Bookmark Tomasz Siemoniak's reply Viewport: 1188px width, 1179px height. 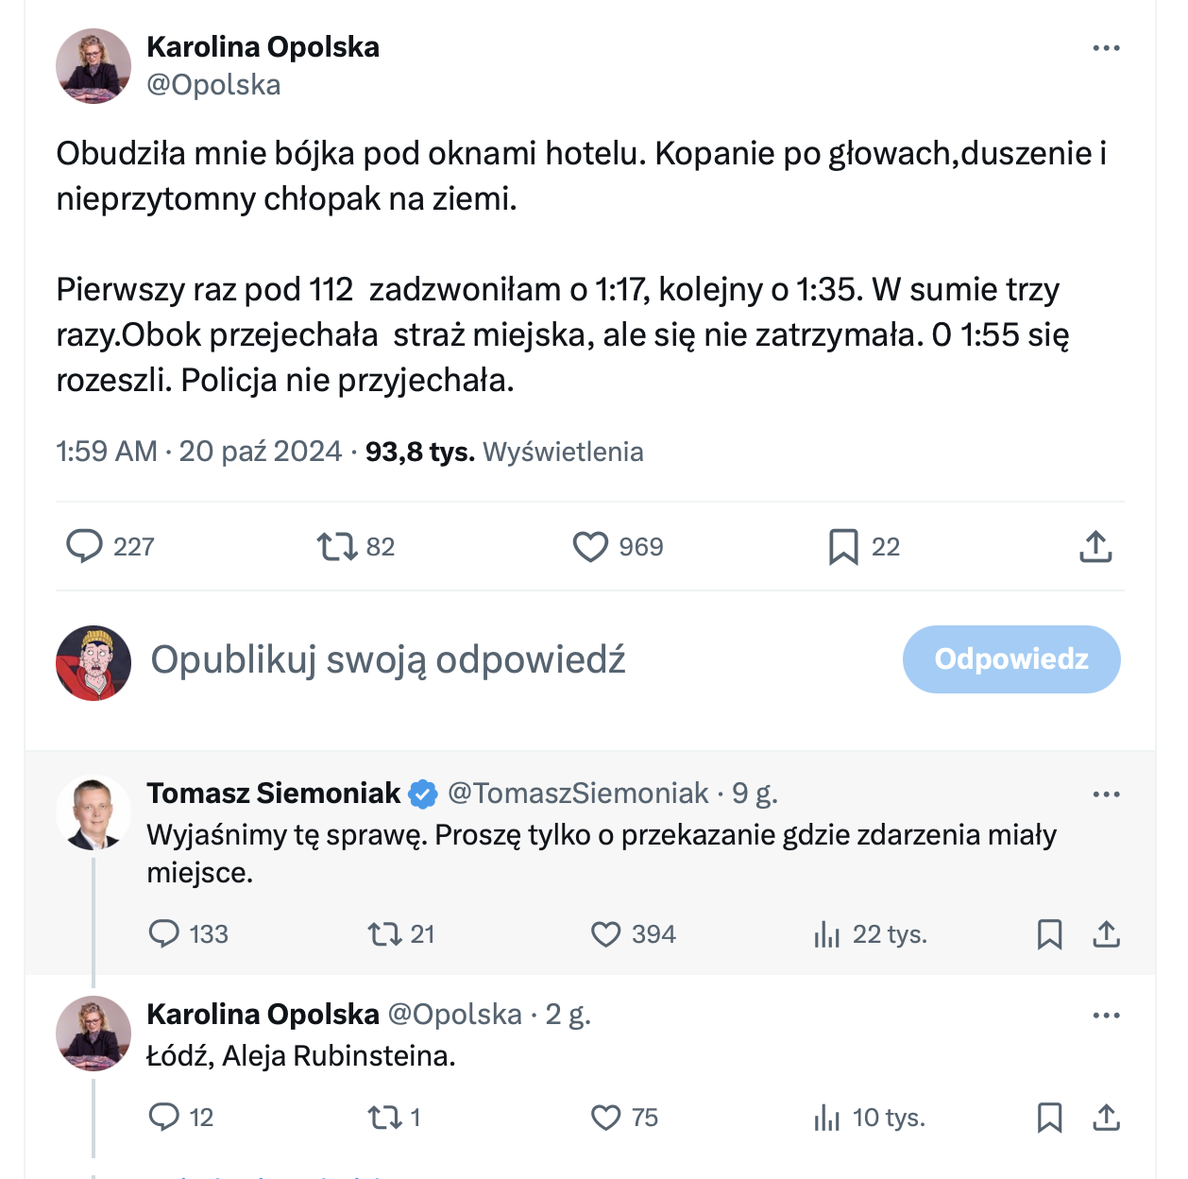pos(1049,934)
